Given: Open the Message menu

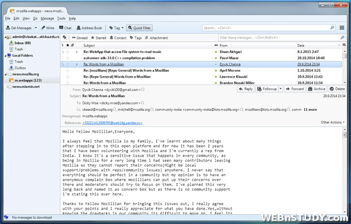Looking at the screenshot, I should tap(47, 18).
